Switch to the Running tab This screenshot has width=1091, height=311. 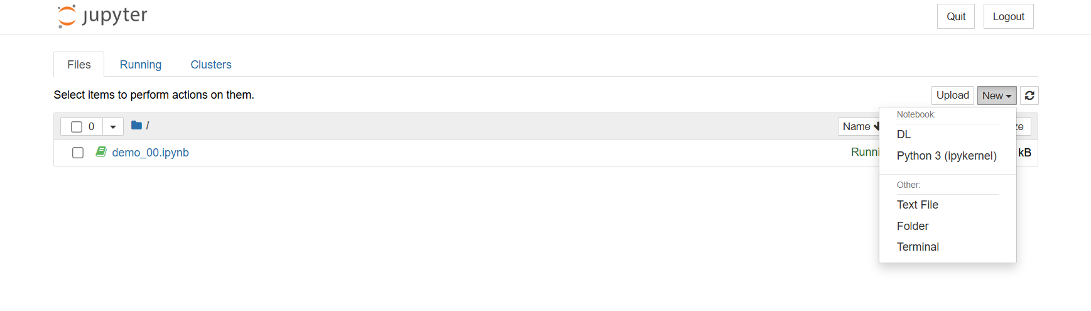tap(141, 65)
